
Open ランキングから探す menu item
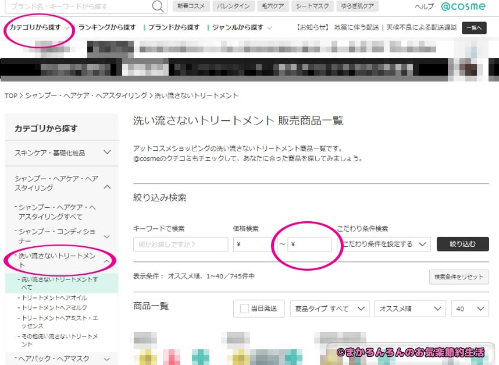(x=107, y=28)
